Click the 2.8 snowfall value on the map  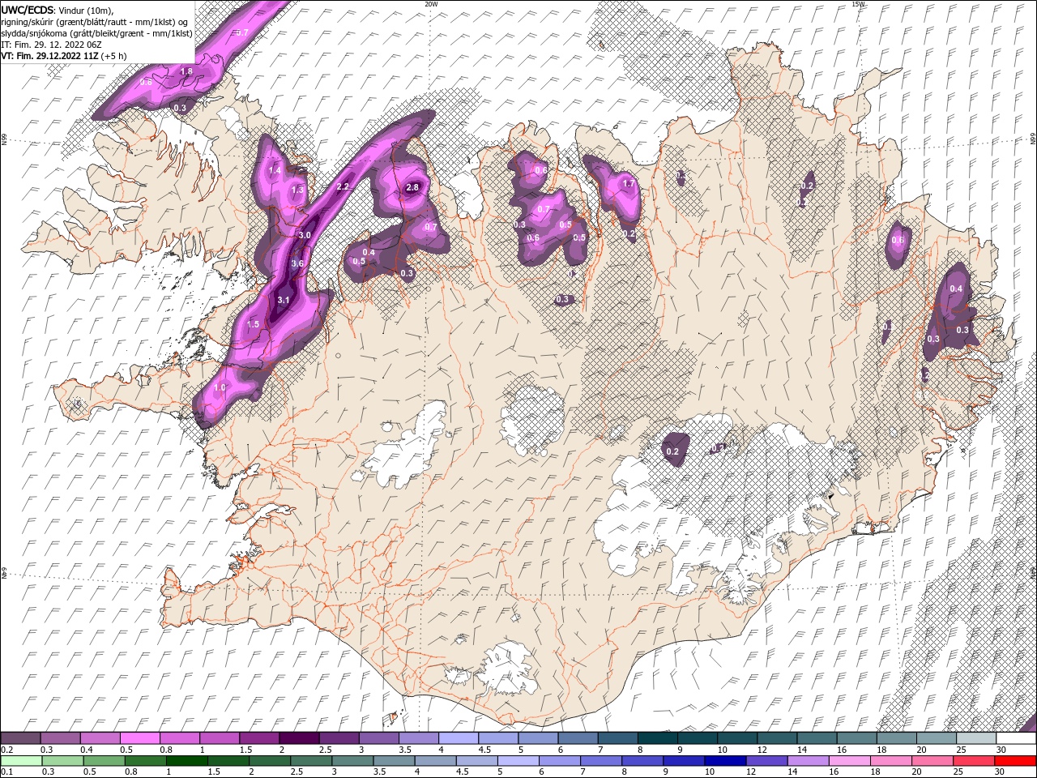pos(412,187)
